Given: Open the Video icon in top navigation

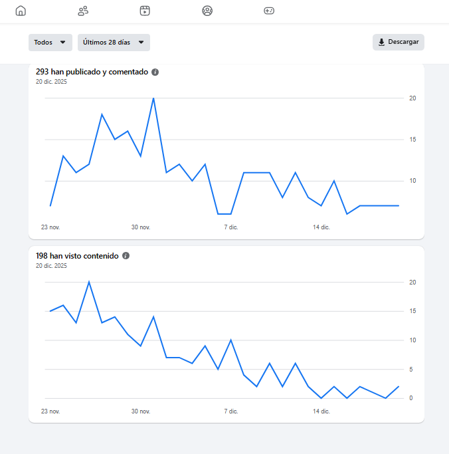Looking at the screenshot, I should [x=145, y=11].
